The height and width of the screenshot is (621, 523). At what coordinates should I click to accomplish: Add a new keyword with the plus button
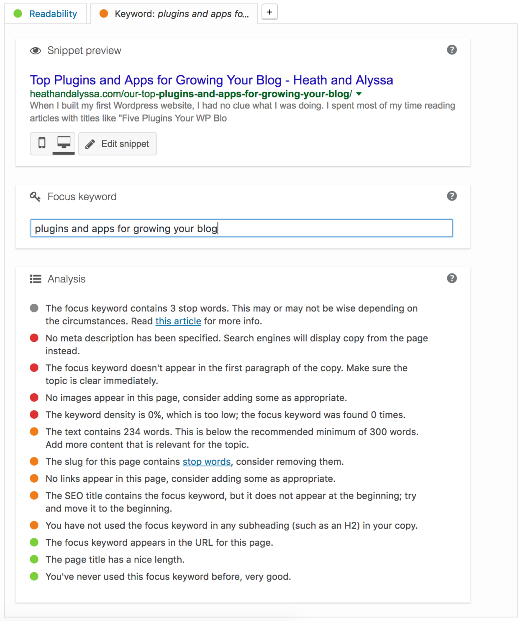tap(269, 12)
